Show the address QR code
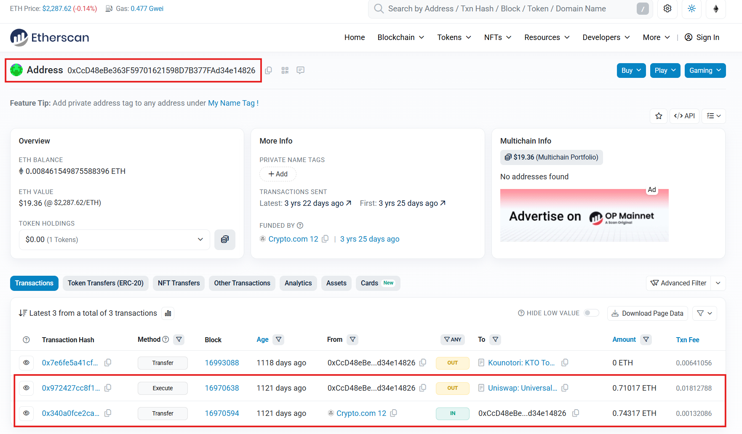Screen dimensions: 742x434 point(285,70)
